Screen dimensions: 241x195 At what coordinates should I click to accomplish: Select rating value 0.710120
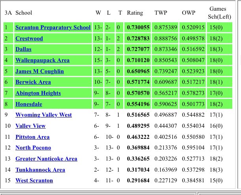[138, 60]
